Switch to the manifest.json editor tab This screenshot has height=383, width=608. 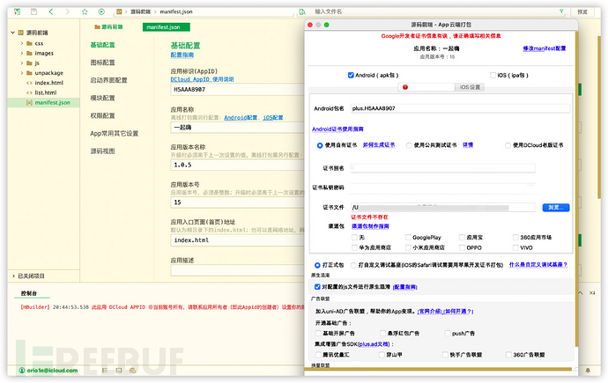pos(167,27)
